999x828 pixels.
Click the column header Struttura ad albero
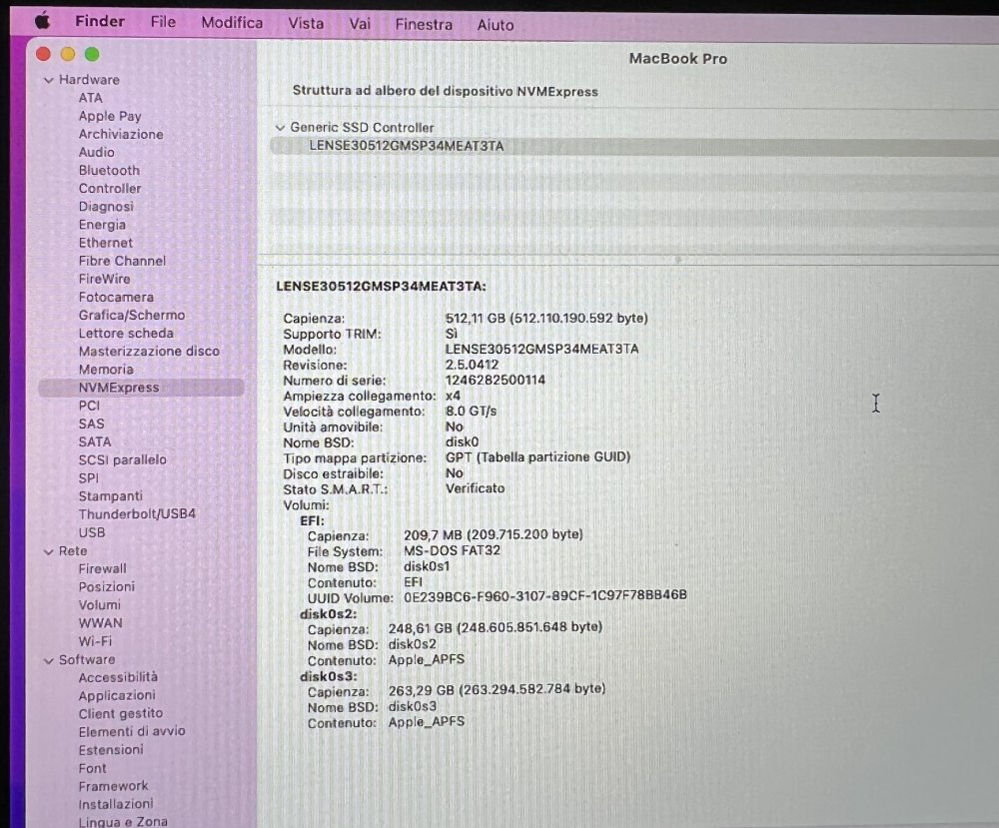click(445, 91)
